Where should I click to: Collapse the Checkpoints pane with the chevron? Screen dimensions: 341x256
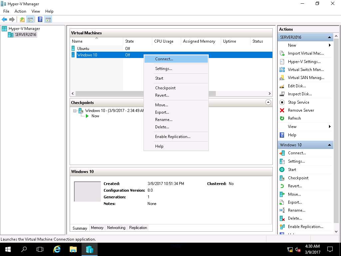268,102
